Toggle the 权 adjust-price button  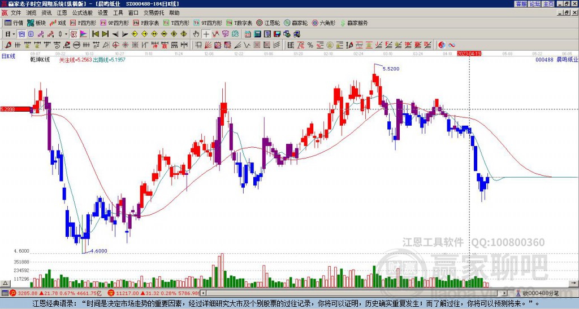74,34
